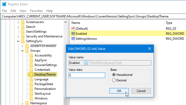Select the Language tree label

(41, 79)
